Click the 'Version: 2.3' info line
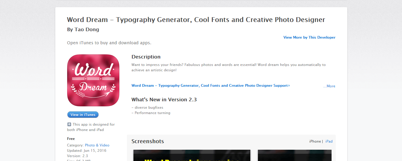Screen dimensions: 402x161 [78, 156]
